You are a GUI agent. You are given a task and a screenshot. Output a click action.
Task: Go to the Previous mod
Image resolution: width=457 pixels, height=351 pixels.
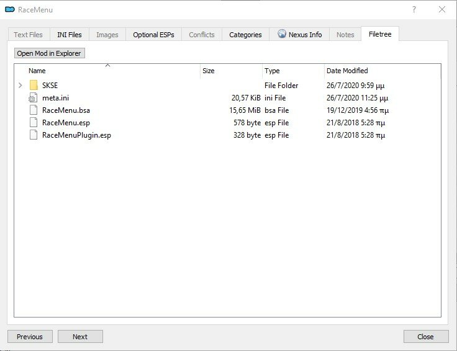click(x=30, y=337)
